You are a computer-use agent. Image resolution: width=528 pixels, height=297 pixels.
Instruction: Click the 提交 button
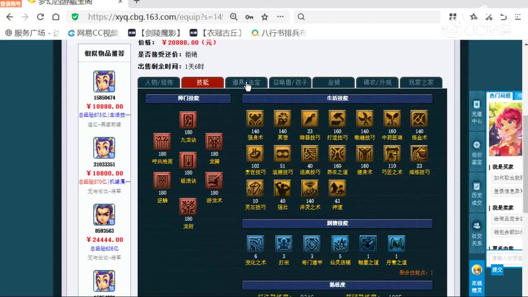click(497, 270)
